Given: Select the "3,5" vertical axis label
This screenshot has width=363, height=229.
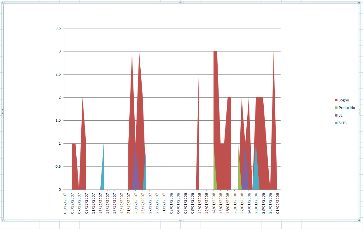Looking at the screenshot, I should coord(58,28).
